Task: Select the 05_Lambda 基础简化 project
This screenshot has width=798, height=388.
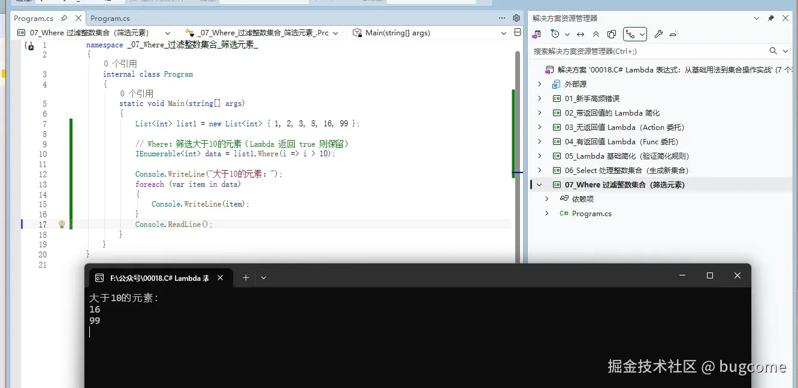Action: point(627,156)
